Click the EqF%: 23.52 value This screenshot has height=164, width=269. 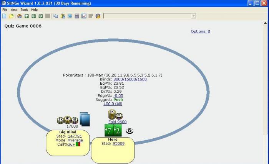click(x=118, y=87)
